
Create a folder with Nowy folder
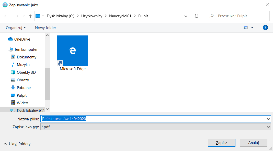point(45,28)
